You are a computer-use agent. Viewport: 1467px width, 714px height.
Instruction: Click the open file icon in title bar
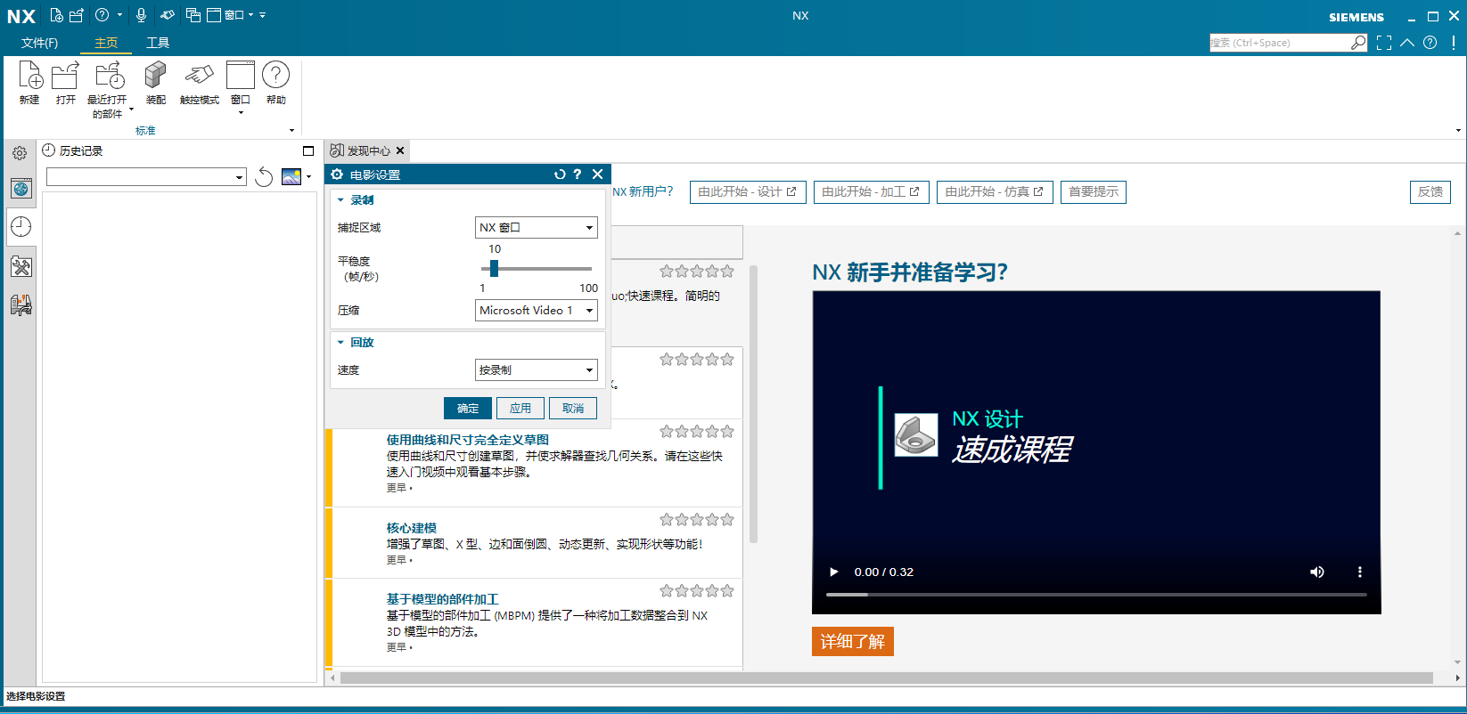77,15
